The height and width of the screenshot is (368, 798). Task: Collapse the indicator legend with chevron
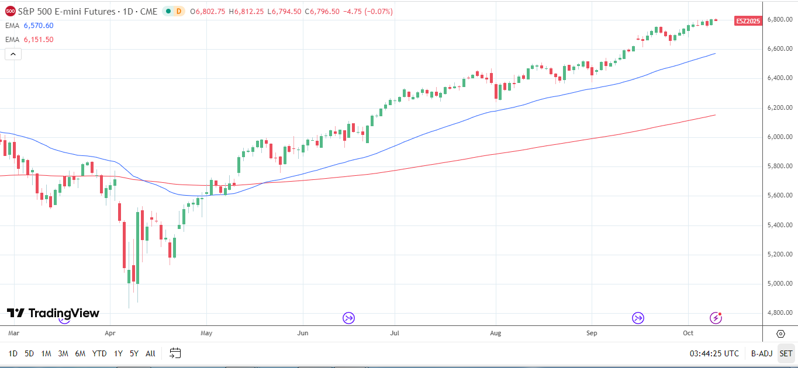pyautogui.click(x=13, y=54)
